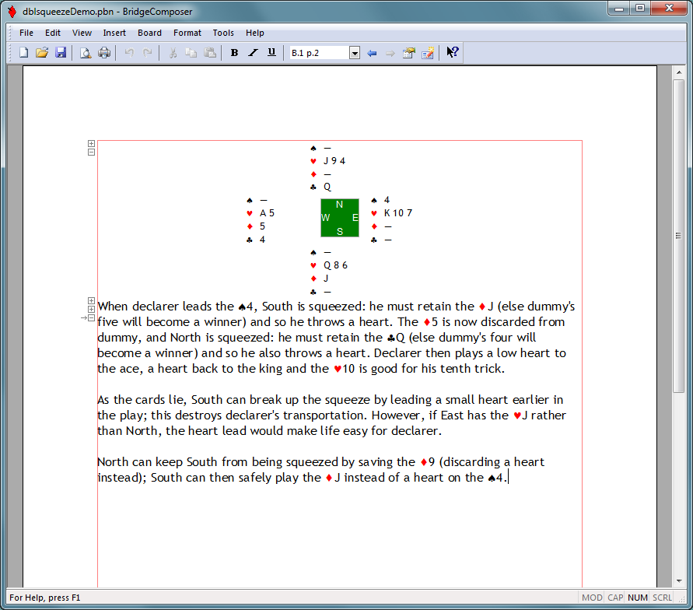Go to next board arrow
693x610 pixels.
pyautogui.click(x=390, y=53)
